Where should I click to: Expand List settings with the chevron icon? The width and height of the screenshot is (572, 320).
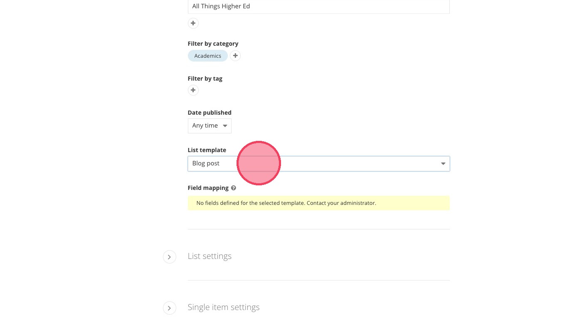click(169, 257)
